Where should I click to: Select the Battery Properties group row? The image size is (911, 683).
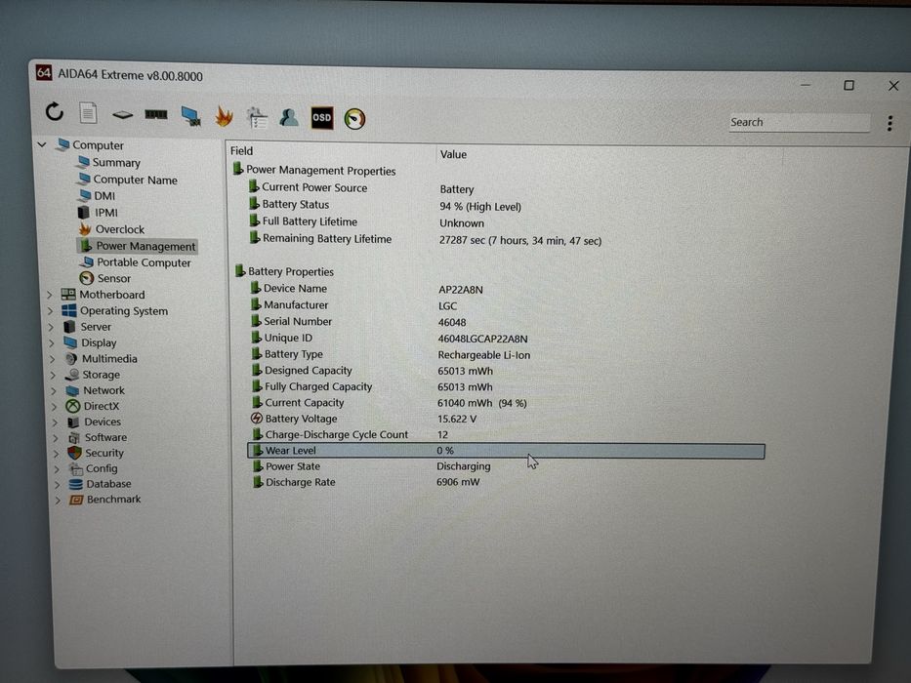(284, 271)
